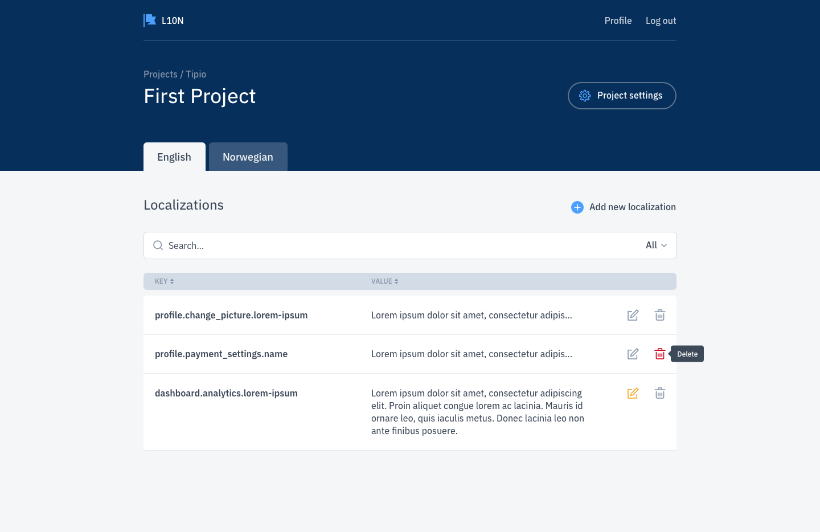This screenshot has width=820, height=532.
Task: Open the Profile page link
Action: point(618,21)
